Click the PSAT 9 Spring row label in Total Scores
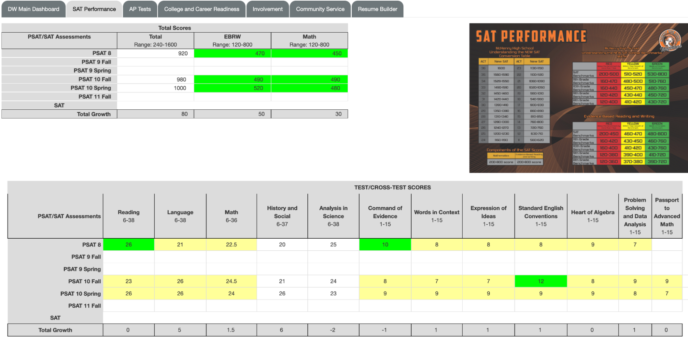The height and width of the screenshot is (338, 688). coord(92,70)
